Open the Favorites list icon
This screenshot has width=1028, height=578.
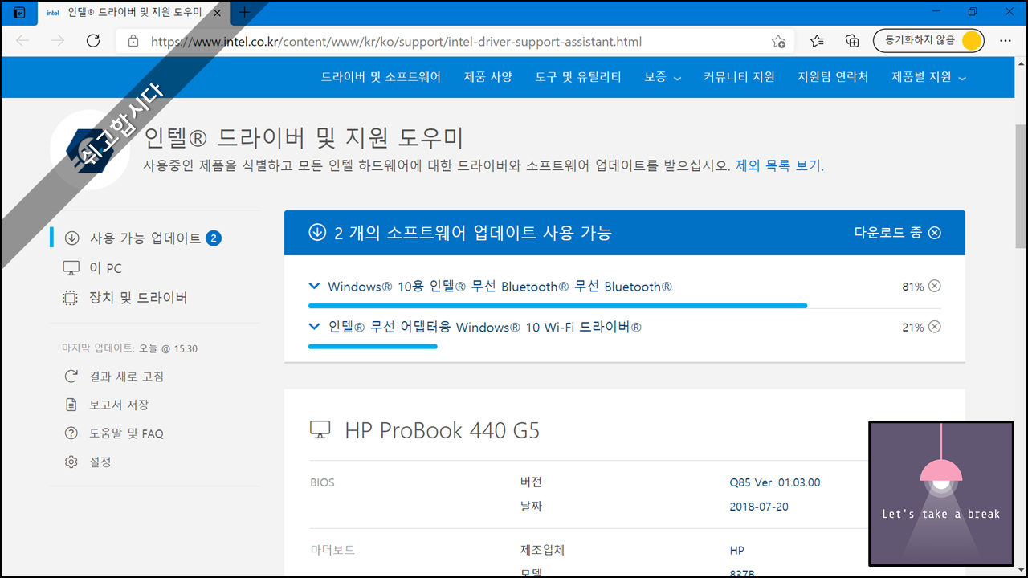817,41
